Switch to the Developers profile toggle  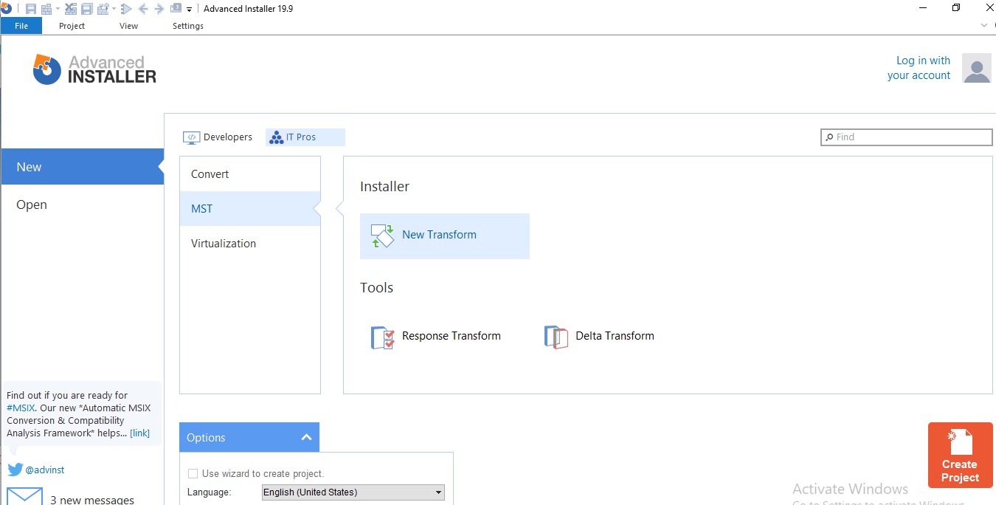tap(218, 137)
